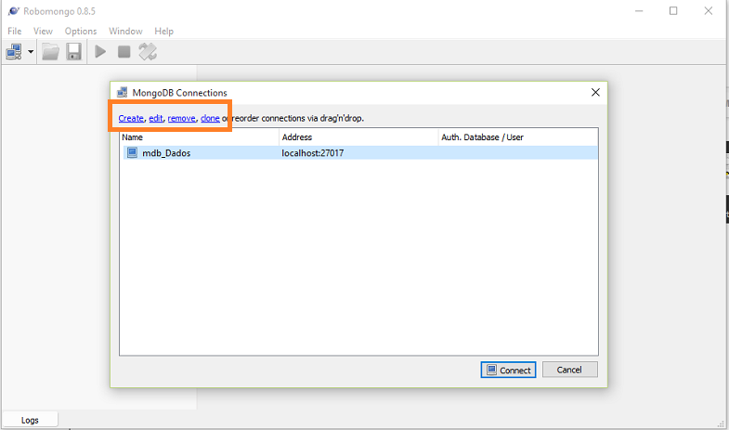This screenshot has height=430, width=729.
Task: Sort by the Name column header
Action: (x=199, y=137)
